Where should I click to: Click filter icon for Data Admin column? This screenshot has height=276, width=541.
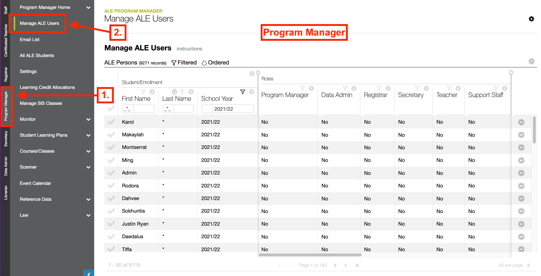point(345,88)
